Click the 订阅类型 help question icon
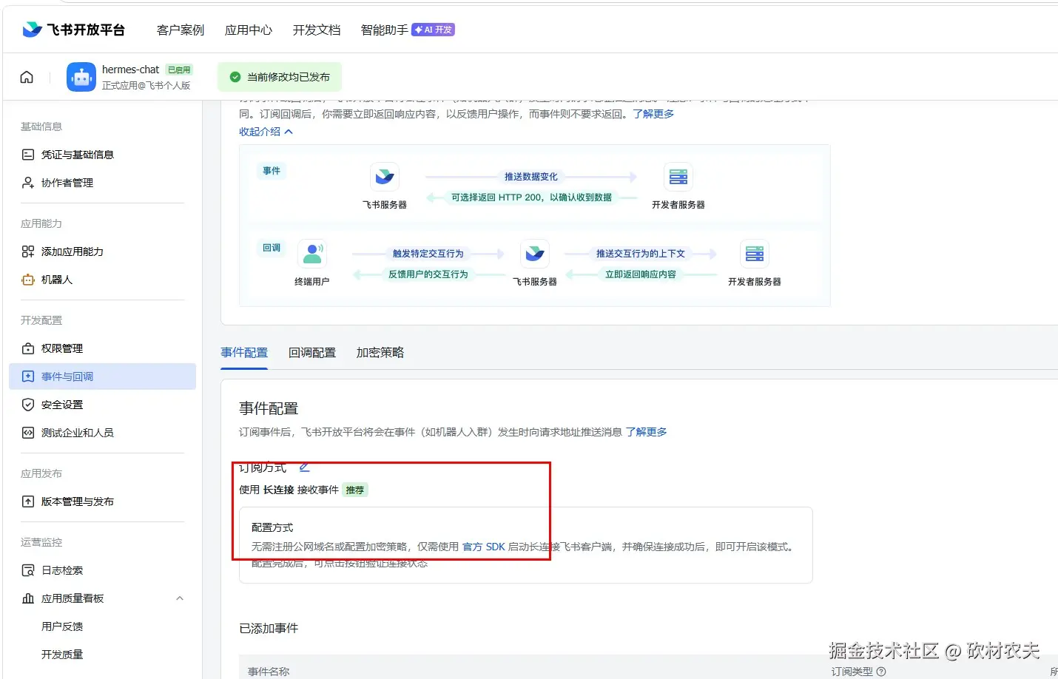Screen dimensions: 1058x679 tap(880, 672)
